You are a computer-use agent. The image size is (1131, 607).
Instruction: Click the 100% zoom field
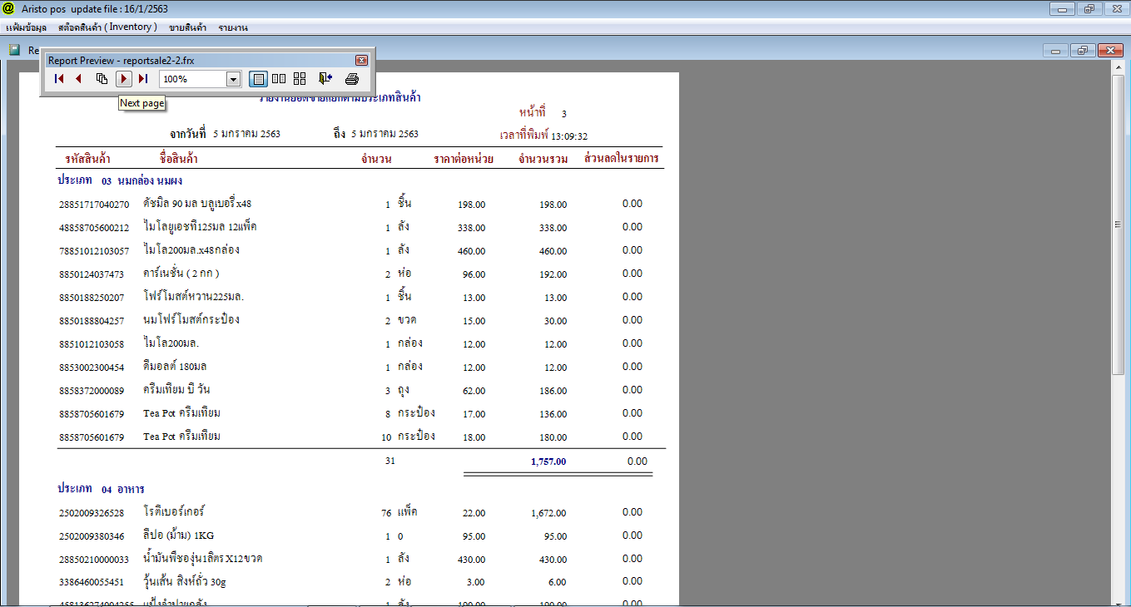pyautogui.click(x=193, y=79)
